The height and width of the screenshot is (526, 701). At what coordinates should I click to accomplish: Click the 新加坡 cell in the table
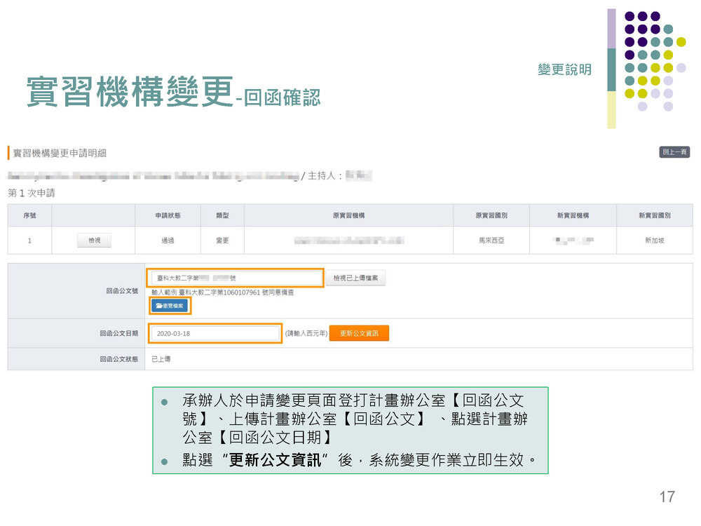click(x=654, y=241)
